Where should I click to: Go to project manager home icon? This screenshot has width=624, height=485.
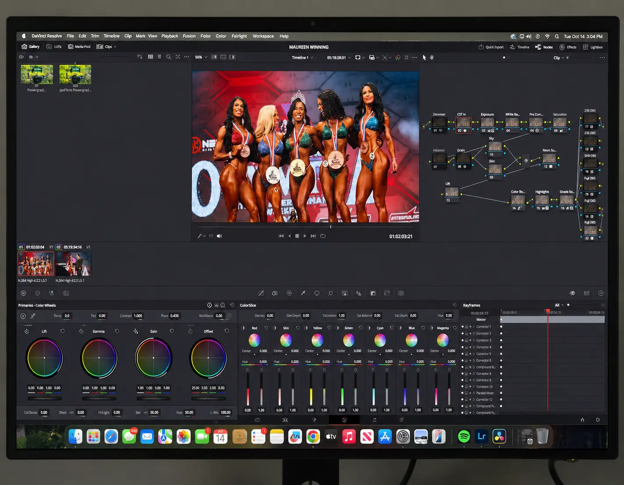[582, 420]
